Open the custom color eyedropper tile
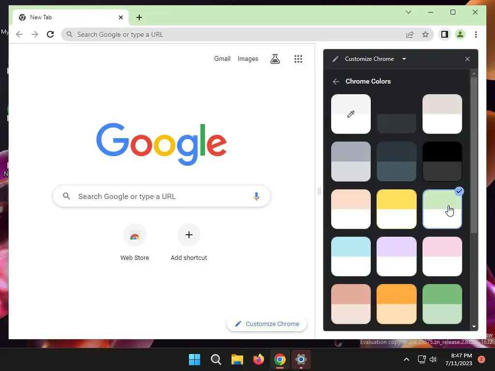The width and height of the screenshot is (495, 371). tap(351, 114)
